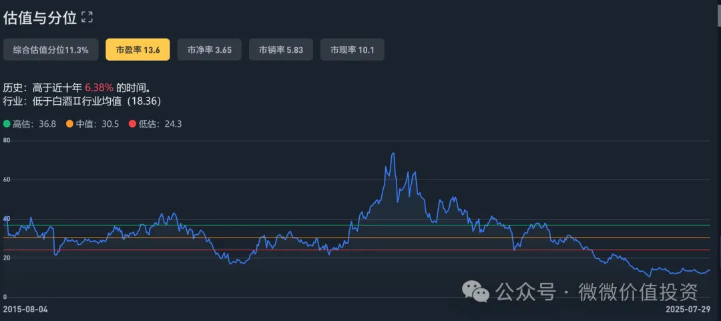Switch to the 市销率 5.83 tab
721x321 pixels.
281,49
